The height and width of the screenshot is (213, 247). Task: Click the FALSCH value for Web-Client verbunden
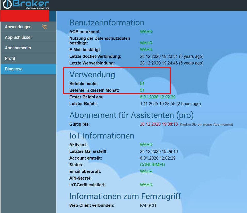point(148,206)
